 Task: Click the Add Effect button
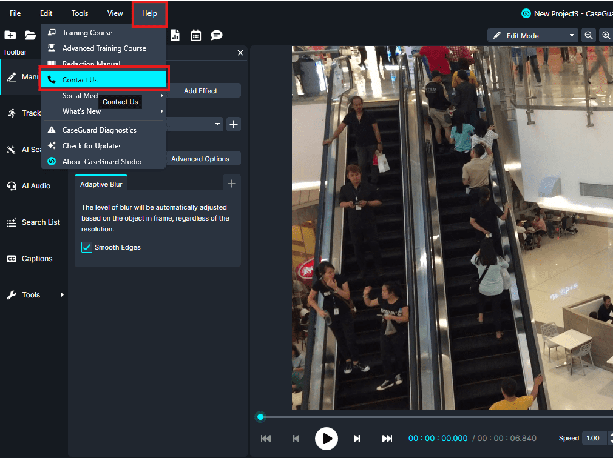click(200, 91)
